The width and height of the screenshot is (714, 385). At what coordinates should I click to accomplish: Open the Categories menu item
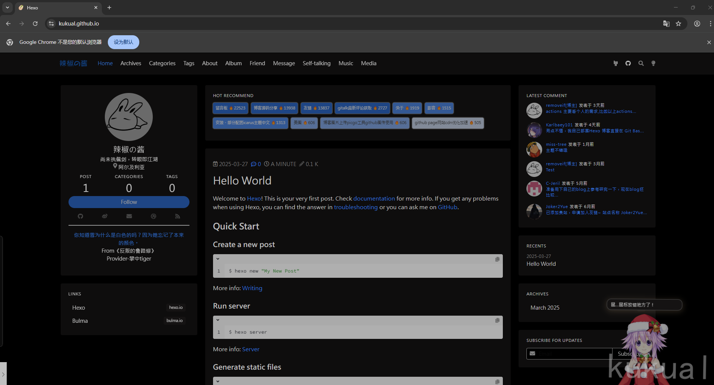point(162,63)
